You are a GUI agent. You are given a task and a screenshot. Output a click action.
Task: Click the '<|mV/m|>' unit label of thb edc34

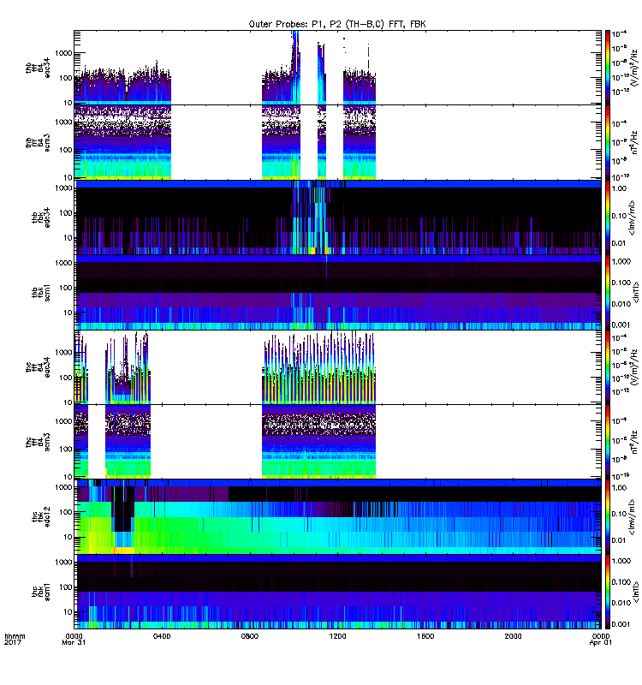tap(633, 217)
